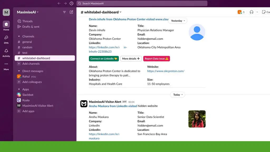This screenshot has width=270, height=152.
Task: Open Devin inhofe's LinkedIn URL
Action: 108,49
